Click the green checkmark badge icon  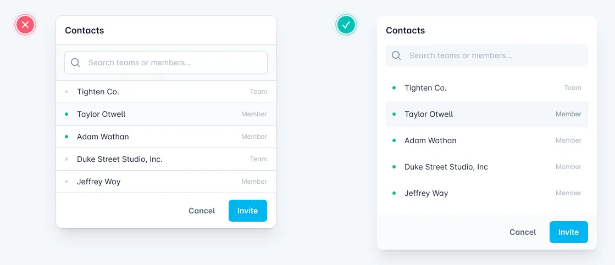point(346,25)
